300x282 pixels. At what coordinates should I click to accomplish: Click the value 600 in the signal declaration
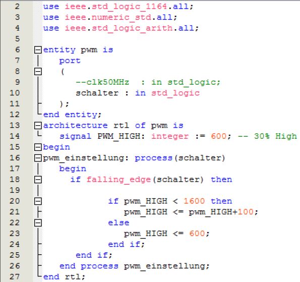(x=219, y=136)
